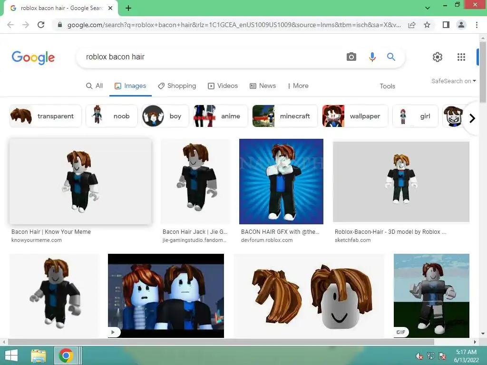Open Chrome three-dot menu
The height and width of the screenshot is (365, 487).
(x=477, y=25)
